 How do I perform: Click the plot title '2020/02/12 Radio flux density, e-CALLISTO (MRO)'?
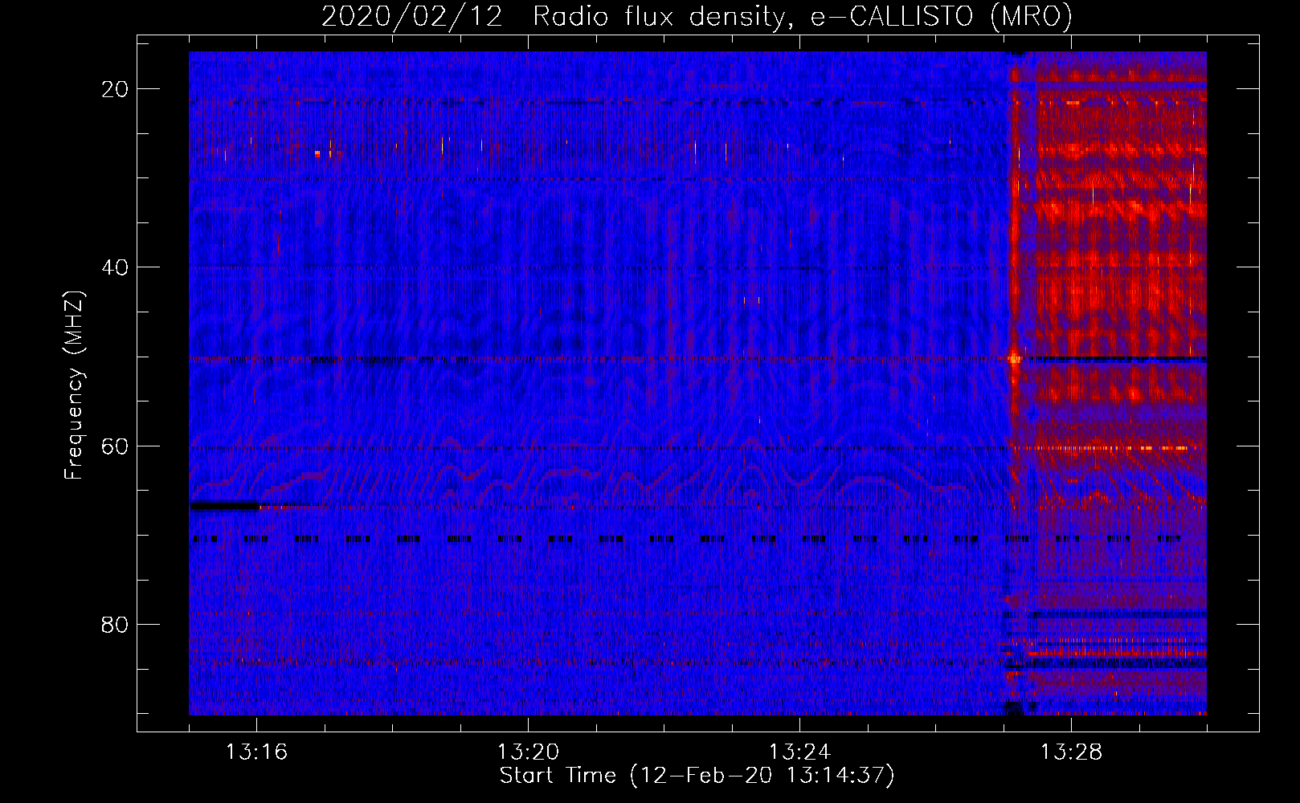tap(697, 16)
